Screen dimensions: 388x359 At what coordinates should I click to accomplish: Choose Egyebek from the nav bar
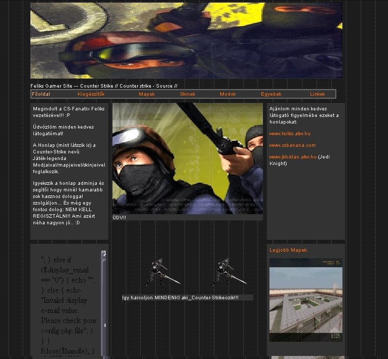click(x=271, y=94)
